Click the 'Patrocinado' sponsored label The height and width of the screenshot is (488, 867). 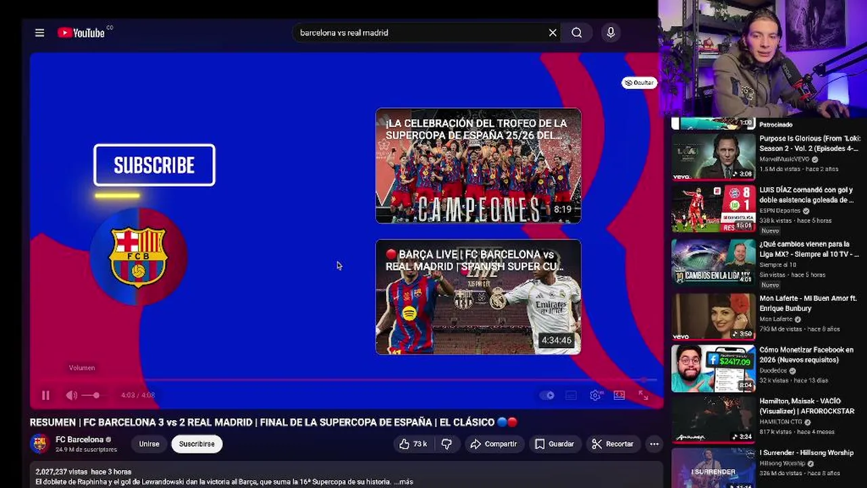[x=776, y=125]
